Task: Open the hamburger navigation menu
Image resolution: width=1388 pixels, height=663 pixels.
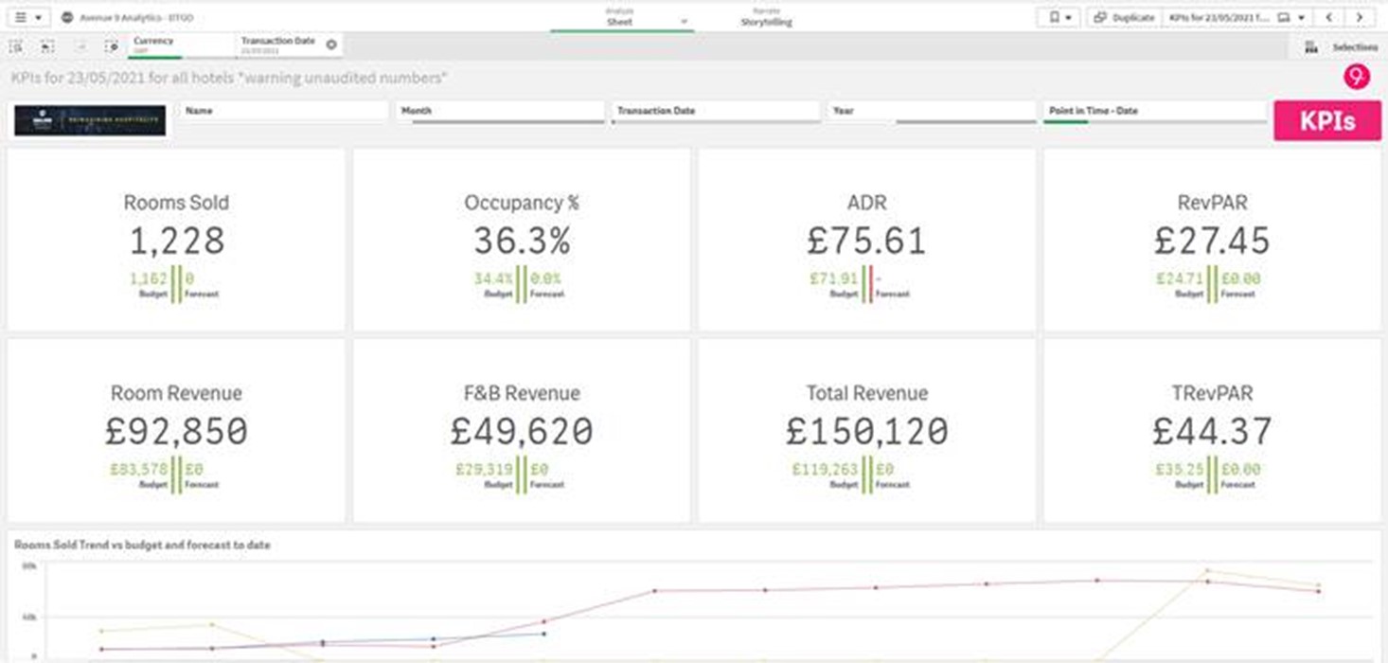Action: coord(27,17)
